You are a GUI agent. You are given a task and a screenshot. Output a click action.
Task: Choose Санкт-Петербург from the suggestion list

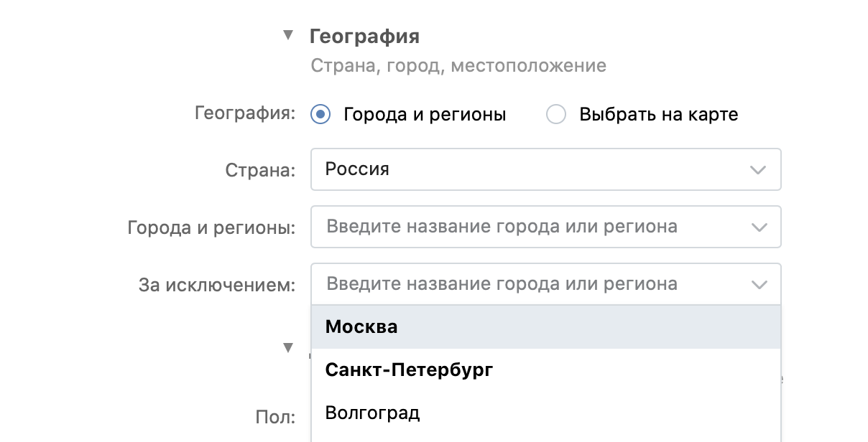point(545,370)
